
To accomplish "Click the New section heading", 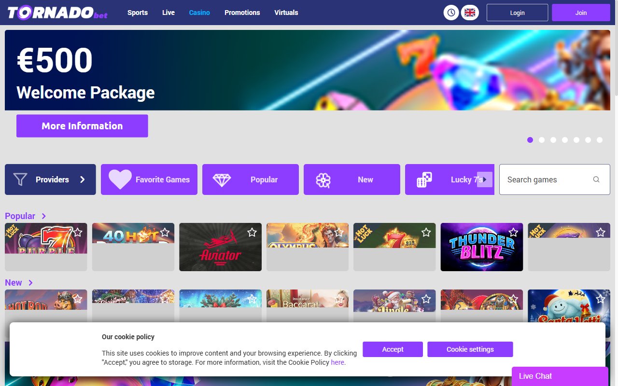I will (14, 283).
